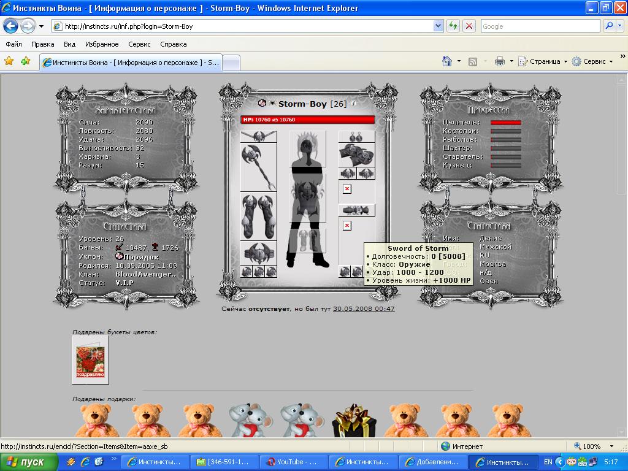Click the Порядок alignment text
The width and height of the screenshot is (628, 471).
click(141, 257)
